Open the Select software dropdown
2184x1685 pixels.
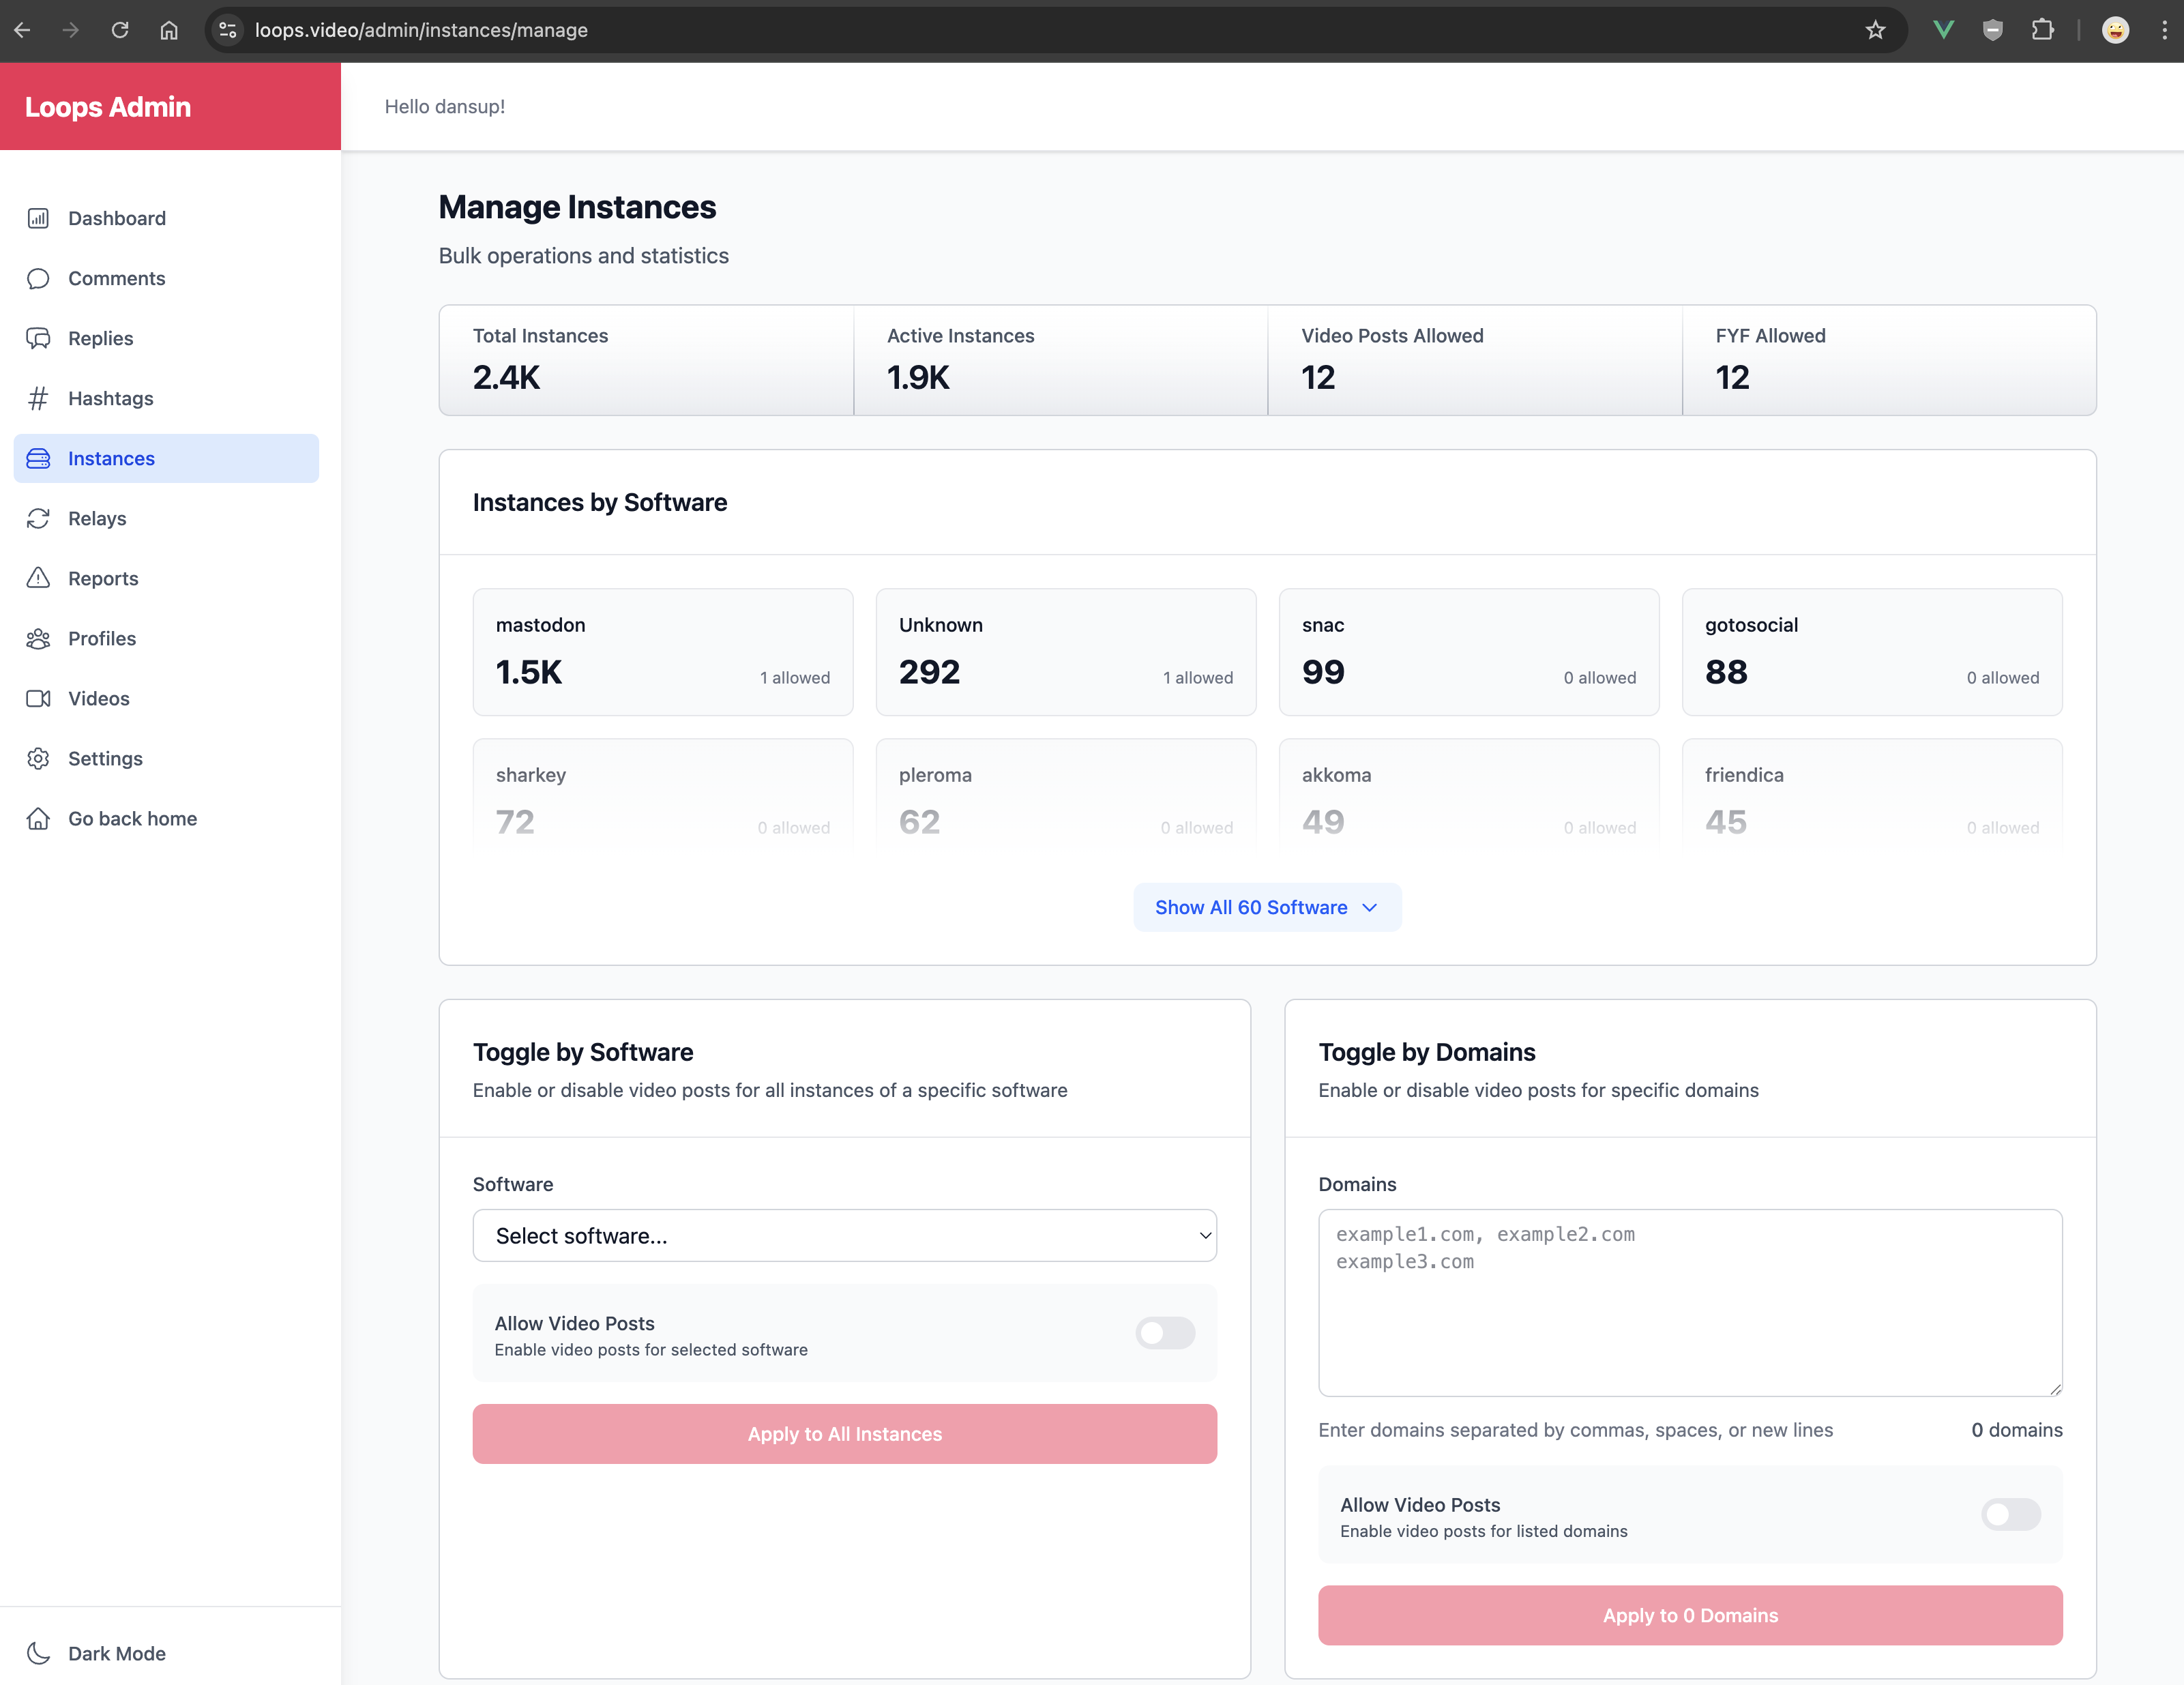coord(844,1236)
